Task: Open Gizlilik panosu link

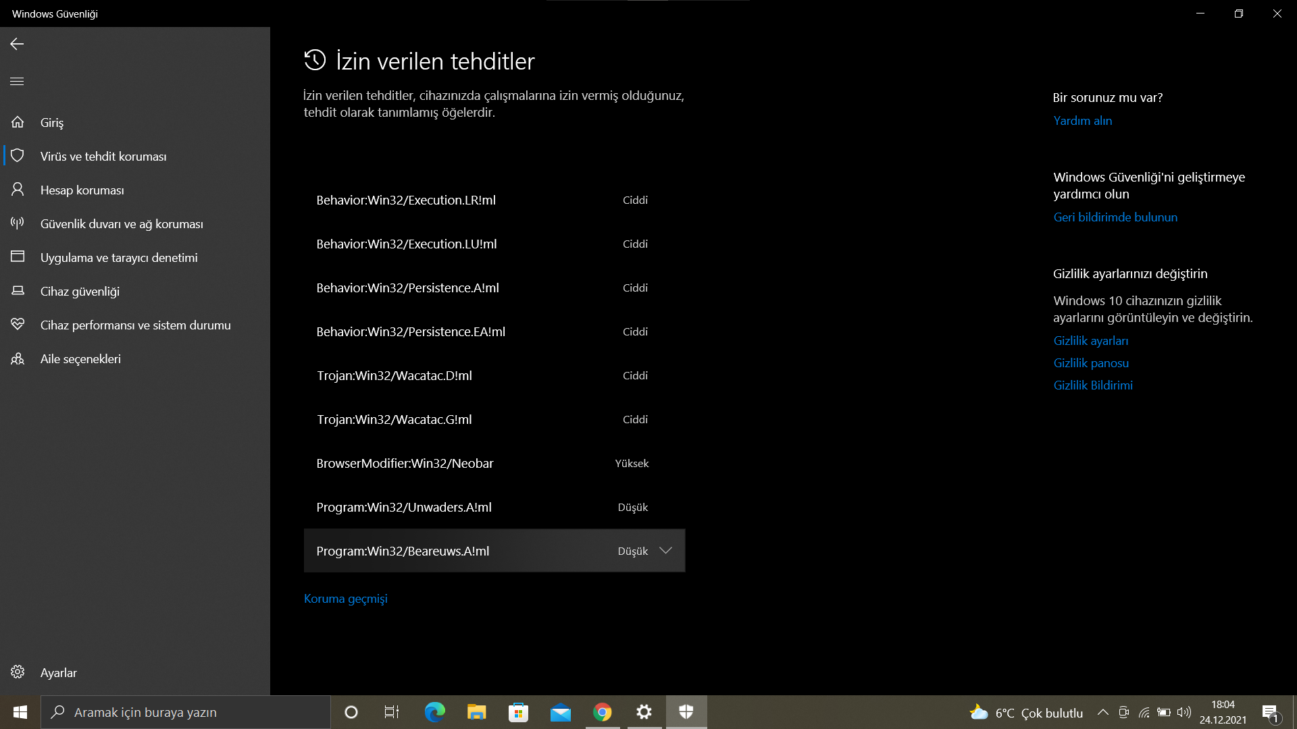Action: pos(1090,363)
